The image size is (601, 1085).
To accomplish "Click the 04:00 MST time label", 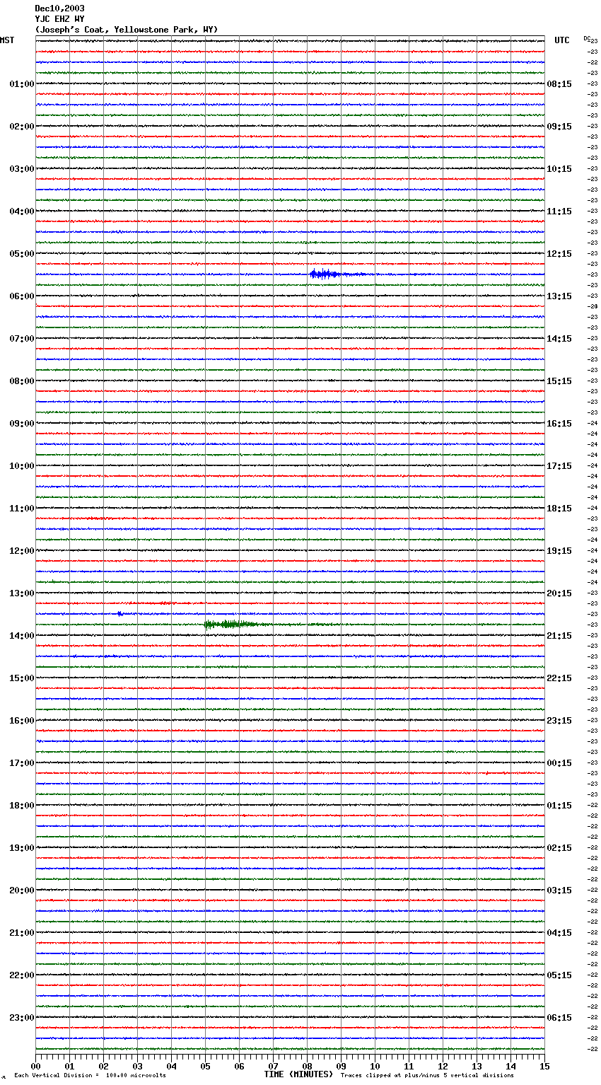I will [22, 211].
